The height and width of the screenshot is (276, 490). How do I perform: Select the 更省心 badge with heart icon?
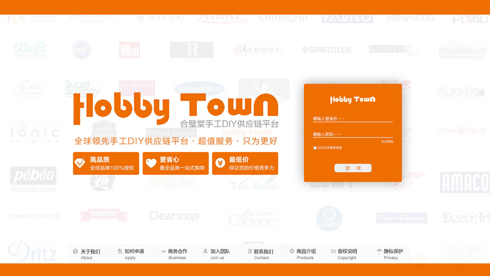[x=176, y=164]
